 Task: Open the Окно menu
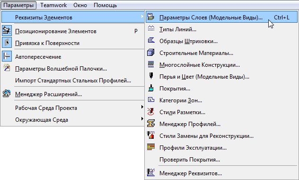tap(80, 5)
